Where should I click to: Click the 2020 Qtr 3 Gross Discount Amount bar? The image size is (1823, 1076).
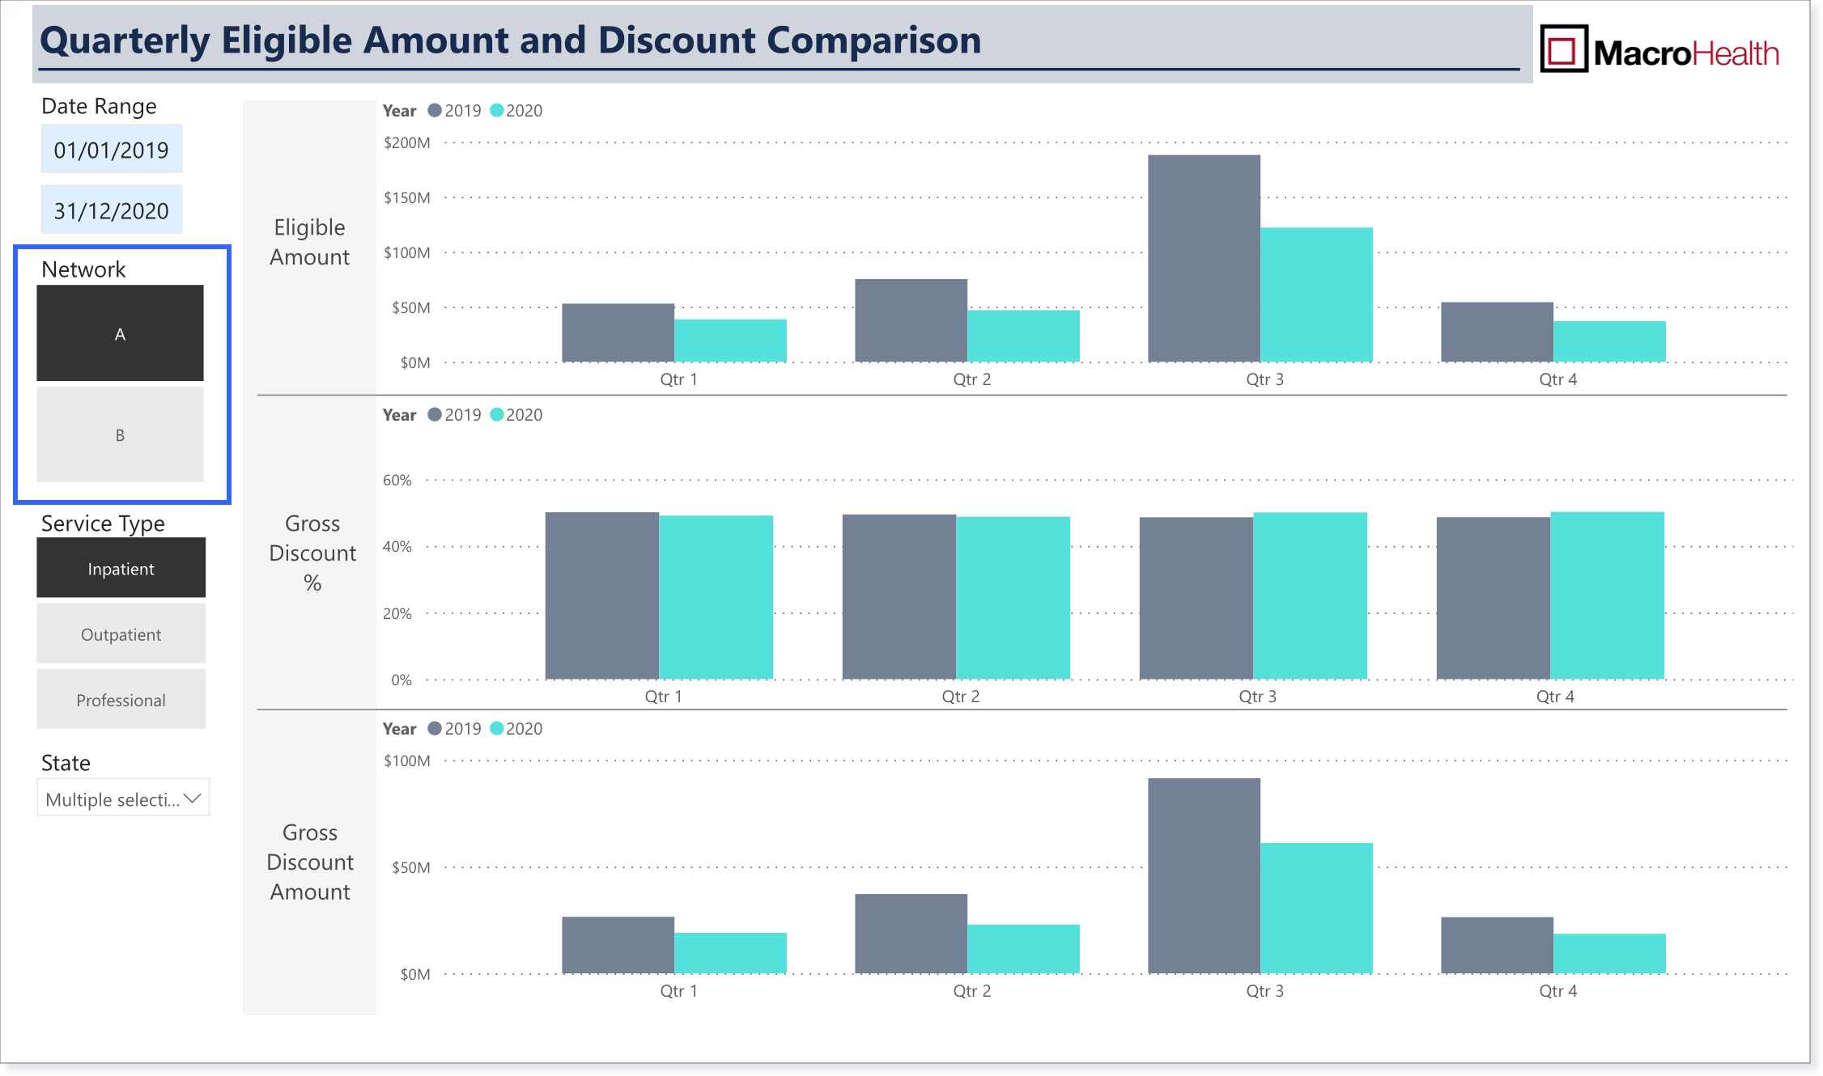[1316, 909]
